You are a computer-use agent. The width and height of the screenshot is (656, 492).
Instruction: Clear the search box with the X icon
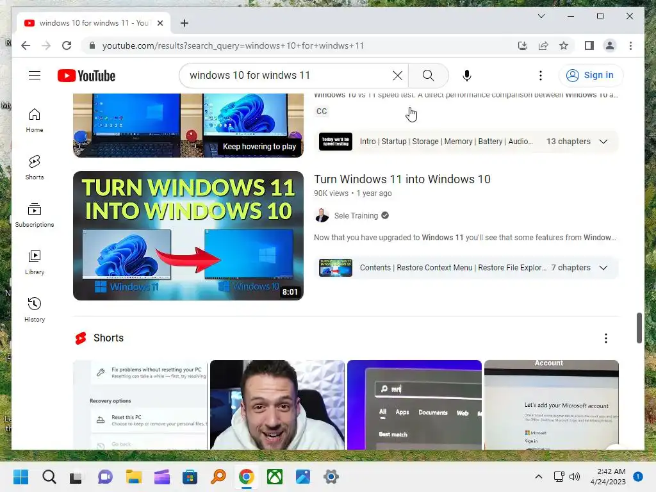pyautogui.click(x=397, y=76)
